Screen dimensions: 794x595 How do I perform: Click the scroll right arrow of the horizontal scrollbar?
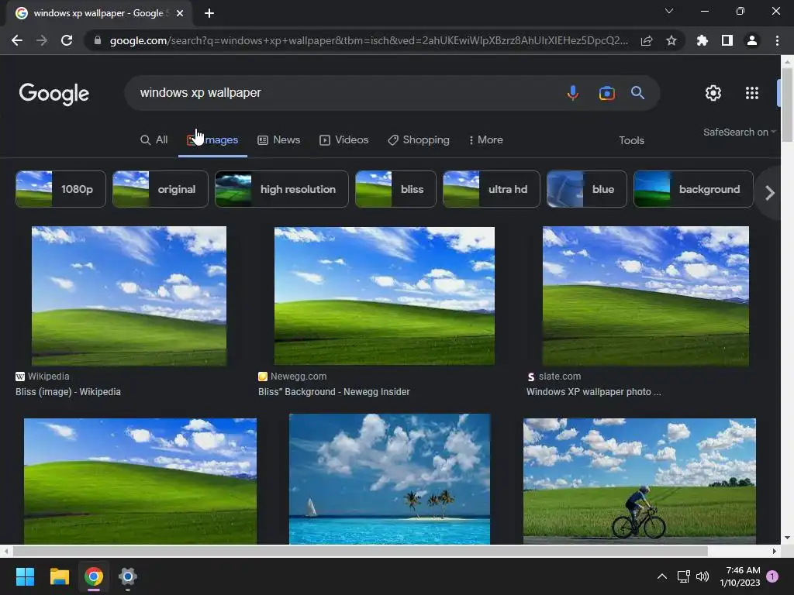point(775,551)
